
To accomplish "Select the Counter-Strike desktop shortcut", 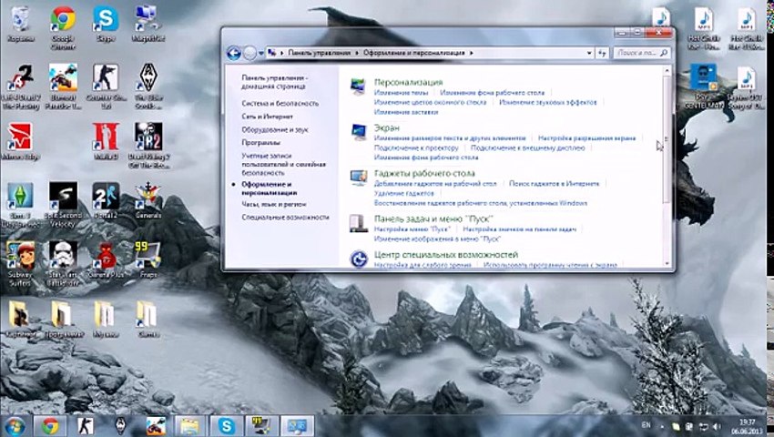I will click(x=106, y=86).
